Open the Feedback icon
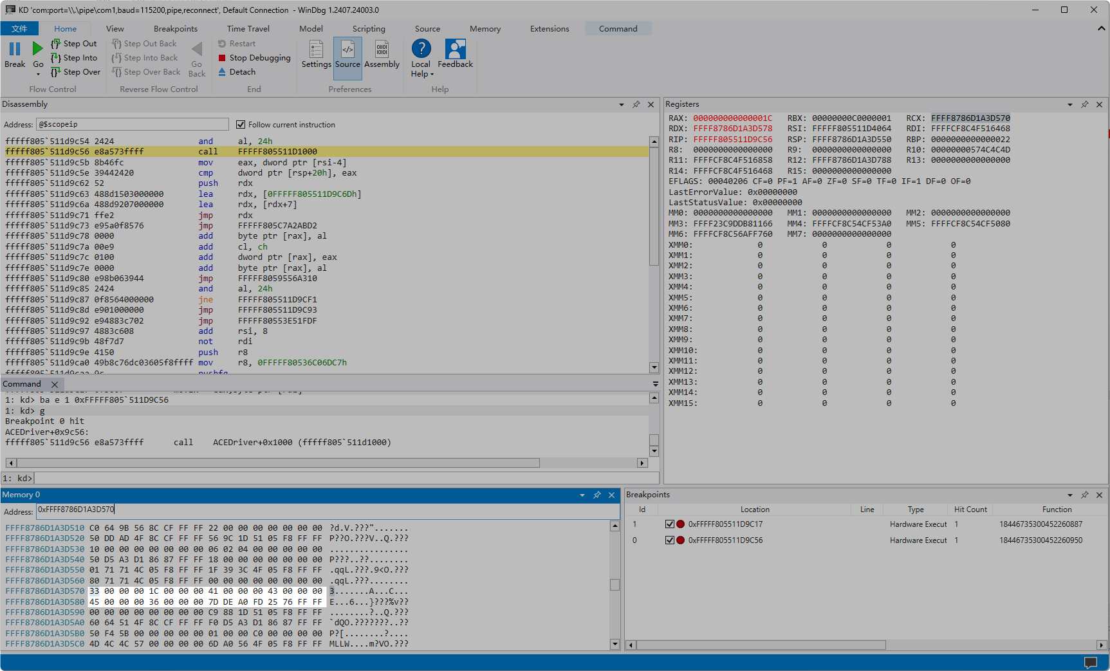 pyautogui.click(x=455, y=50)
